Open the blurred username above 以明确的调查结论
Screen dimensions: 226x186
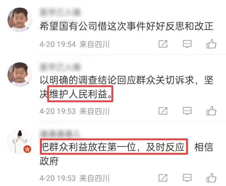point(60,67)
